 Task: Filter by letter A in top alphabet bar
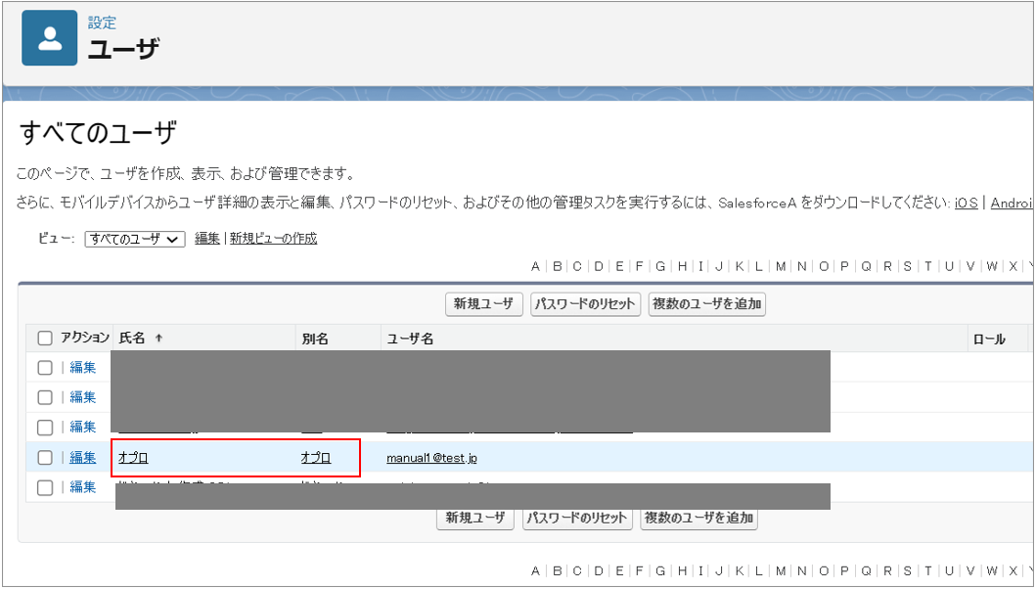[535, 266]
